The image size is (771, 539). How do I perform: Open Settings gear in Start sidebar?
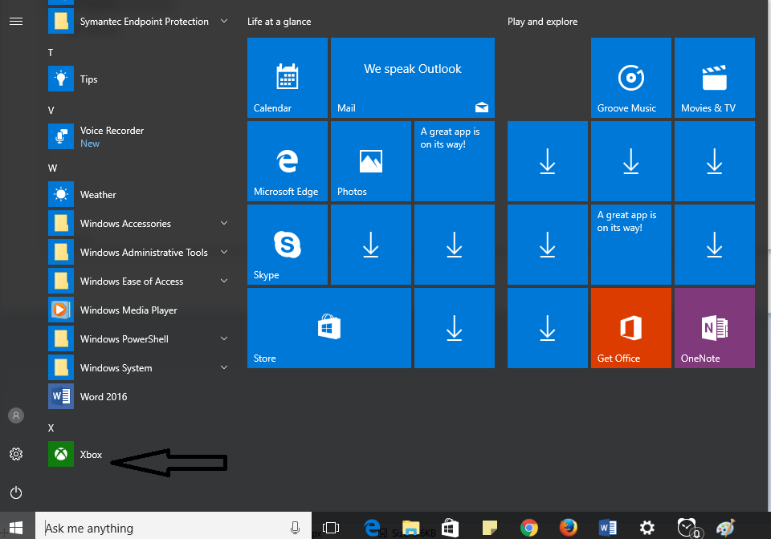[16, 454]
